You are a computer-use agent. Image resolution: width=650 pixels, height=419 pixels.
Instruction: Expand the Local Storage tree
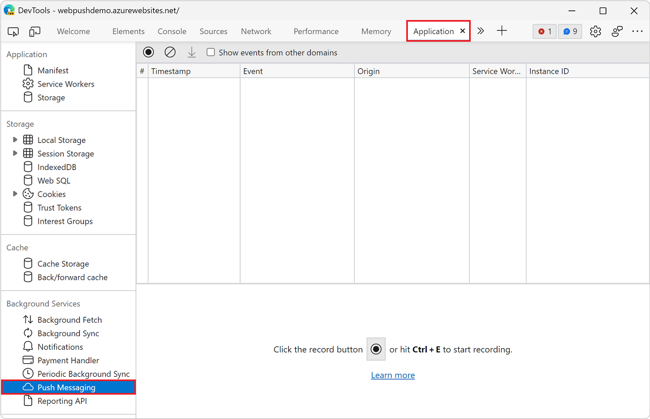point(15,140)
